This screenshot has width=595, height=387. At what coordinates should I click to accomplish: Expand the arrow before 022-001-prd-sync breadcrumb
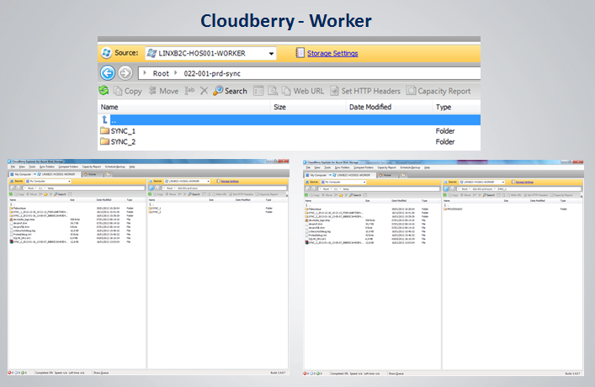click(176, 73)
